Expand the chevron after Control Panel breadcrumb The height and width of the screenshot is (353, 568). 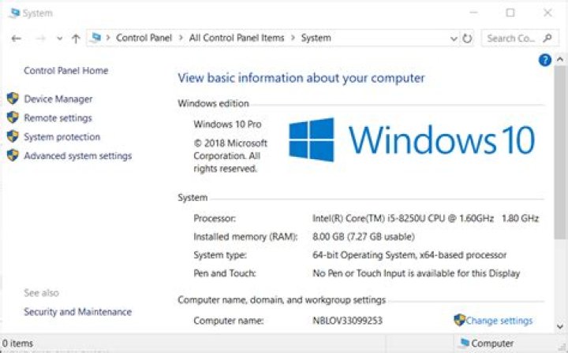click(x=181, y=38)
